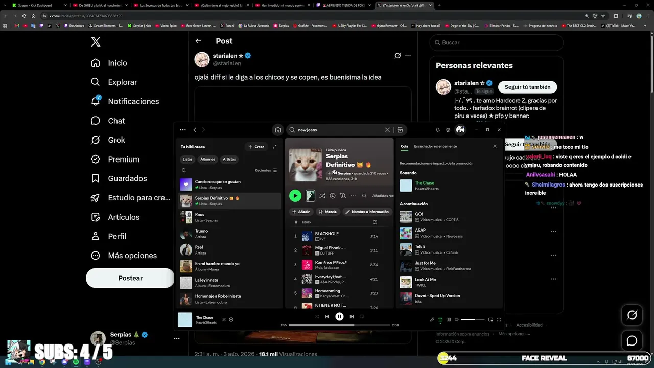The image size is (654, 368).
Task: Mute Spotify volume speaker icon
Action: point(457,320)
